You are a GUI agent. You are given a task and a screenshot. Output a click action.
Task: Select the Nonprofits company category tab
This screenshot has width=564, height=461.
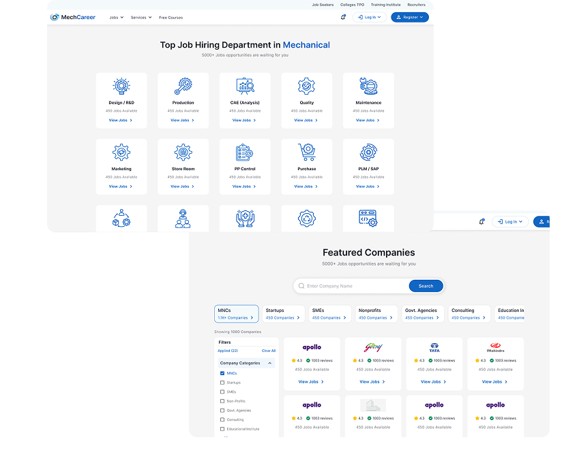click(376, 314)
